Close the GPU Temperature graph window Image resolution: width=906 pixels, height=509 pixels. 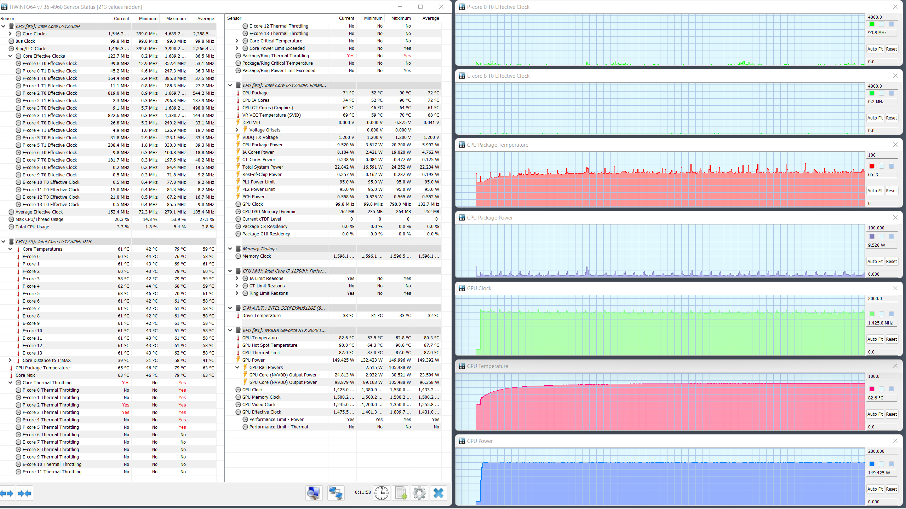[x=895, y=366]
